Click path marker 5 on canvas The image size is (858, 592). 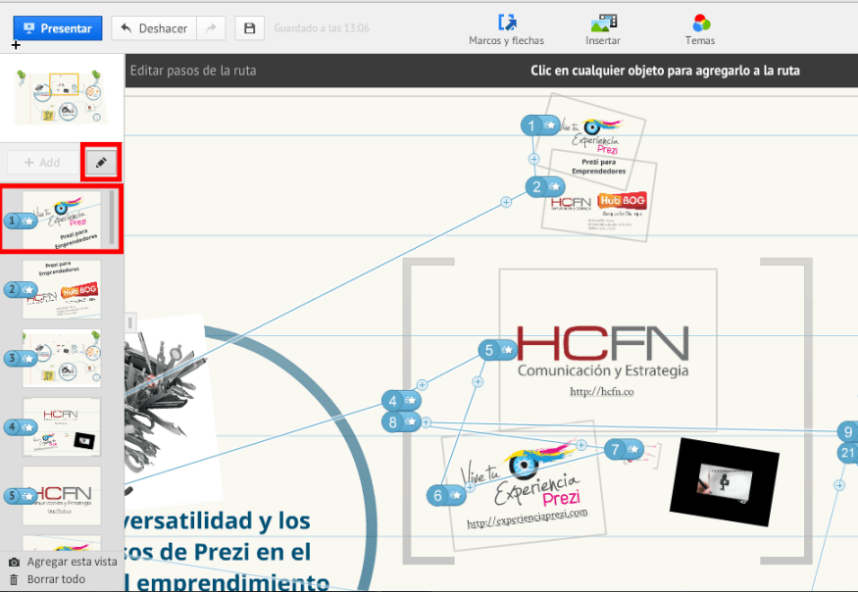point(498,350)
